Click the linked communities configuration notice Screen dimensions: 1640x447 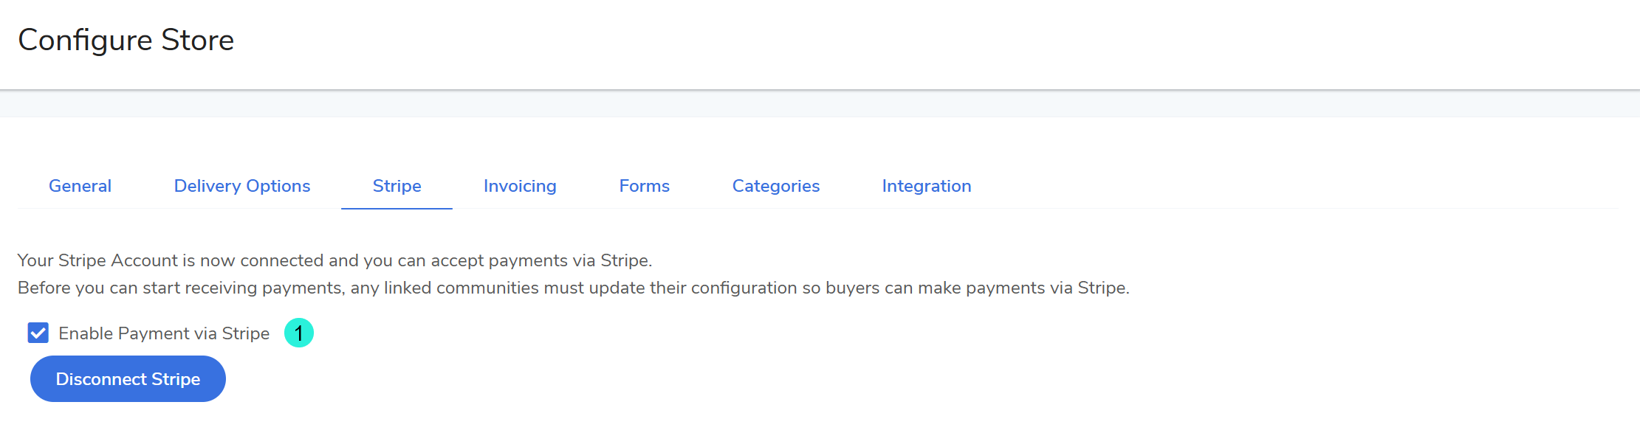click(x=573, y=288)
